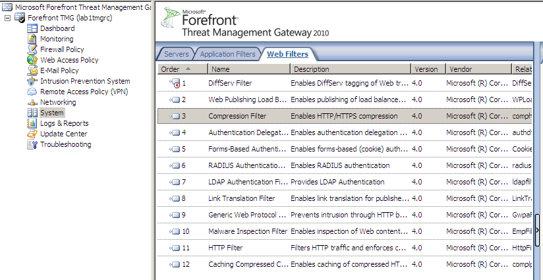Select LDAP Authentication Fi... filter name
The image size is (543, 280).
[x=248, y=182]
